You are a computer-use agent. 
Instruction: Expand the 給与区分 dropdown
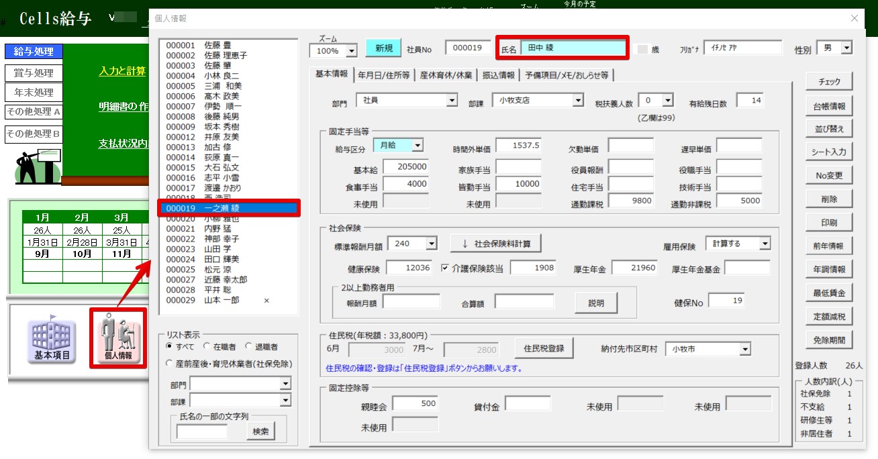[417, 145]
